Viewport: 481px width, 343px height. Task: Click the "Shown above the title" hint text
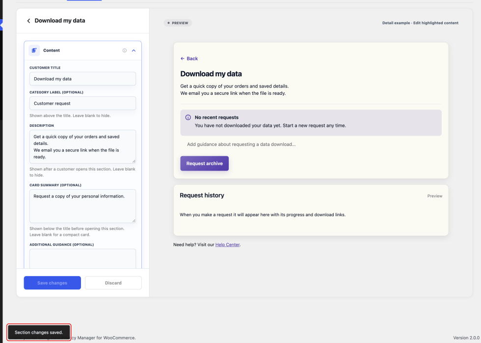click(70, 116)
